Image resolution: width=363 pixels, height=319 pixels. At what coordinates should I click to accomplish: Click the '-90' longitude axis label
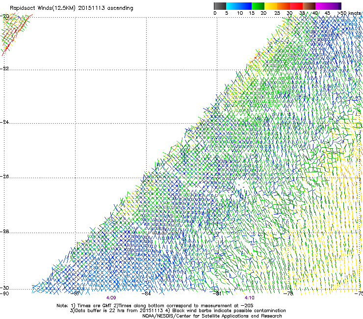[4, 293]
